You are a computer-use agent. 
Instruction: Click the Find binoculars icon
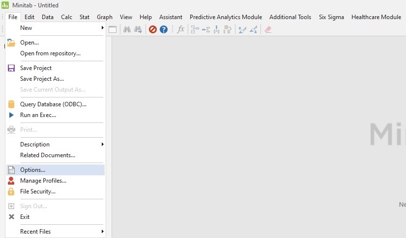(x=127, y=29)
